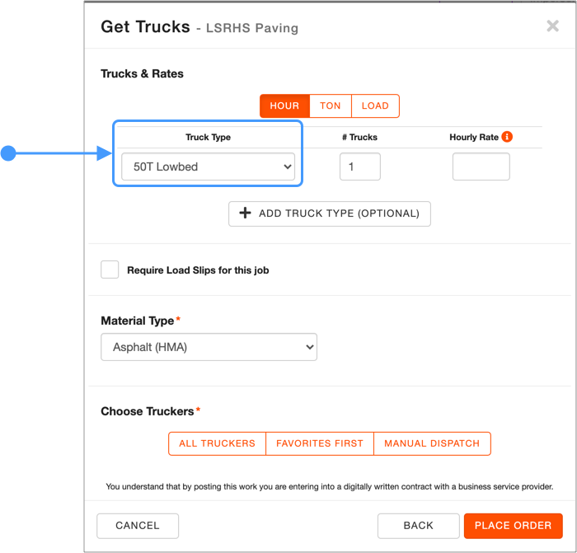
Task: Choose MANUAL DISPATCH option
Action: coord(432,443)
